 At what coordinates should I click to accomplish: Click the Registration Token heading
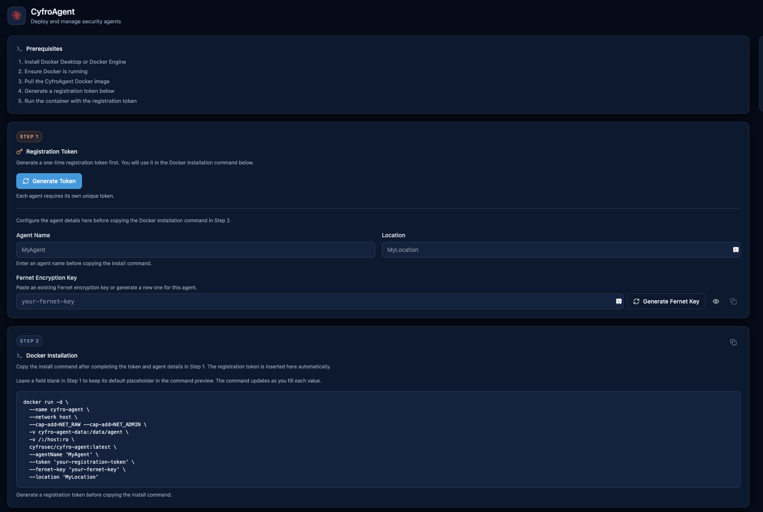click(x=52, y=152)
